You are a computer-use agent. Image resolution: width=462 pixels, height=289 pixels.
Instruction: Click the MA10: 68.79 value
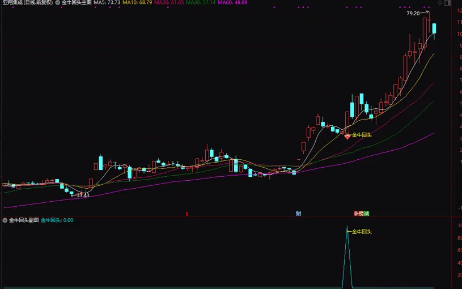[137, 2]
